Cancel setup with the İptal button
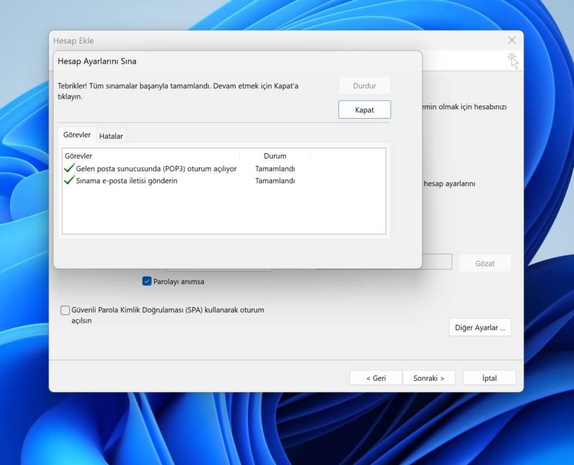Viewport: 574px width, 465px height. 489,378
